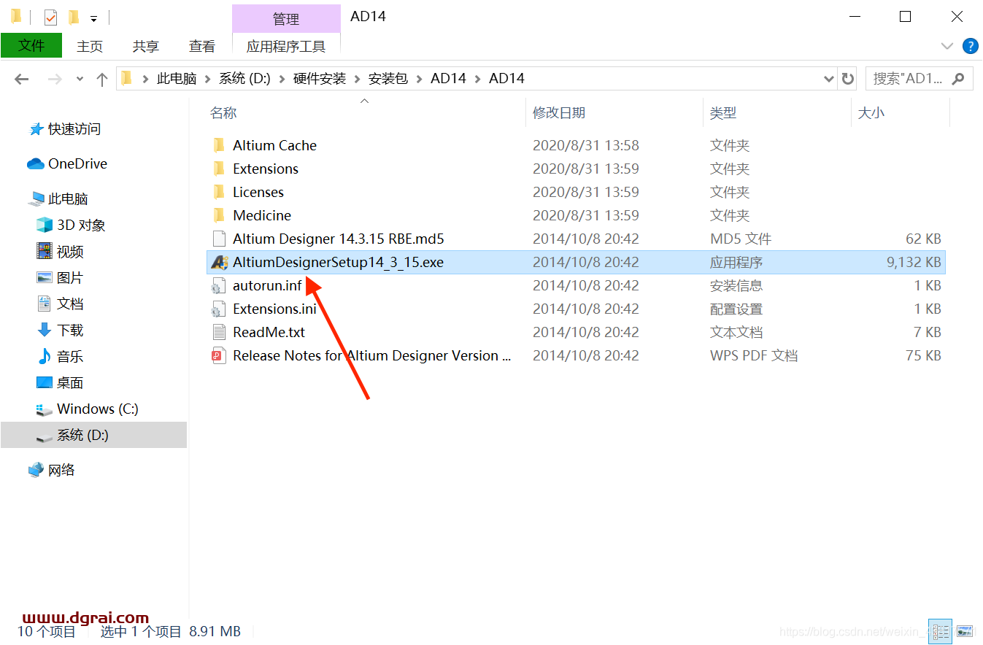Switch to details view in status bar
Viewport: 983px width, 645px height.
[x=940, y=631]
